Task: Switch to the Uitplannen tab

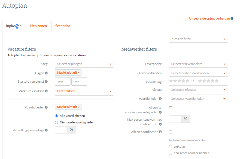Action: coord(38,26)
